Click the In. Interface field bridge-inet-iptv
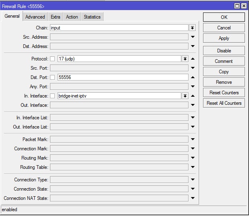 119,96
